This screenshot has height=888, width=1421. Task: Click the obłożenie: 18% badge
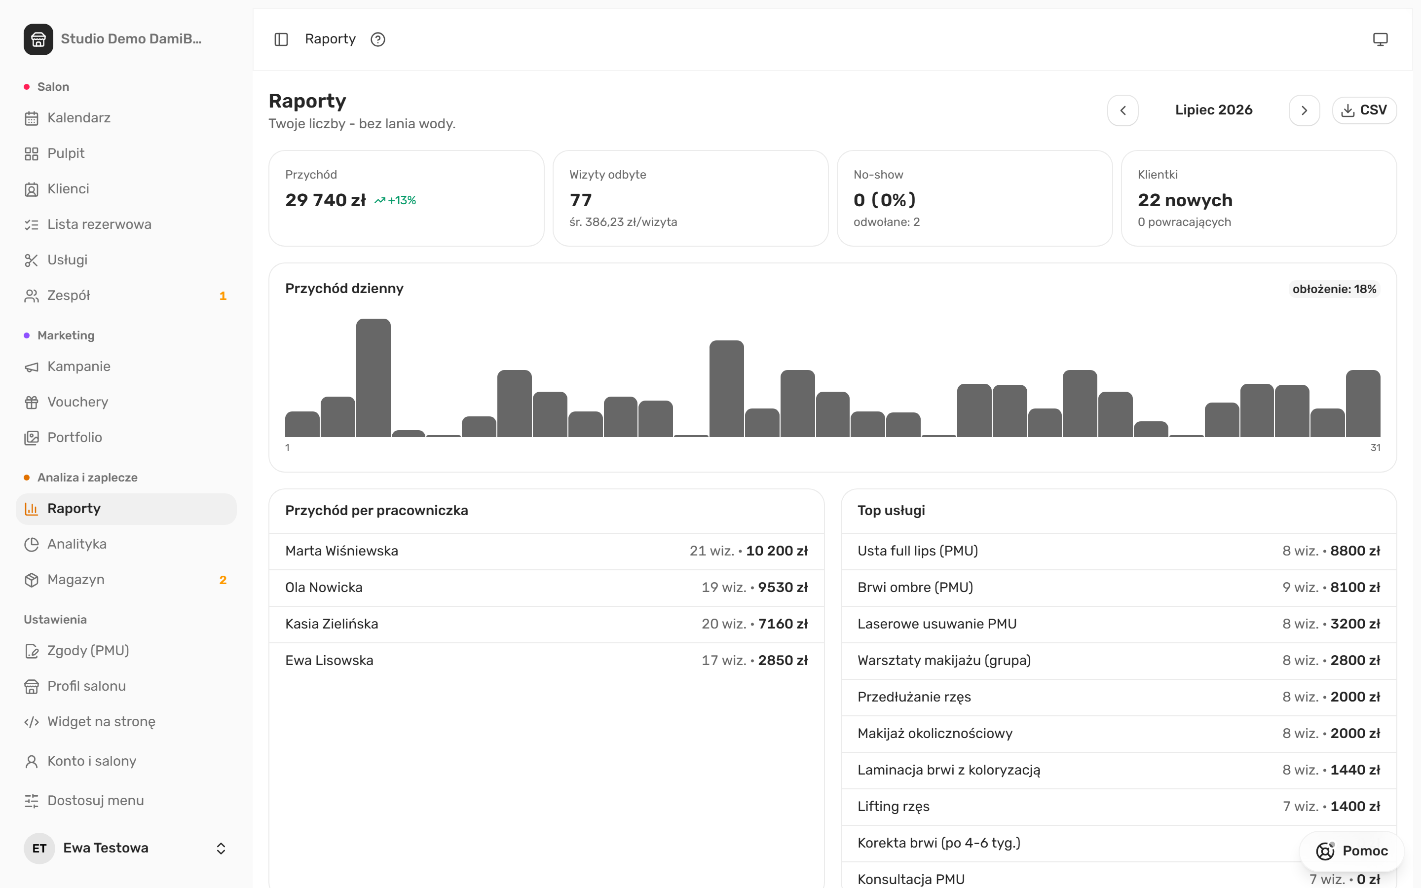[1334, 289]
